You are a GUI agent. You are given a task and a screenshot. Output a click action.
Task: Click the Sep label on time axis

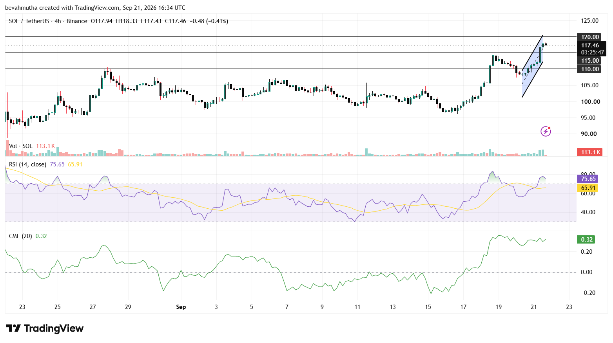(181, 307)
